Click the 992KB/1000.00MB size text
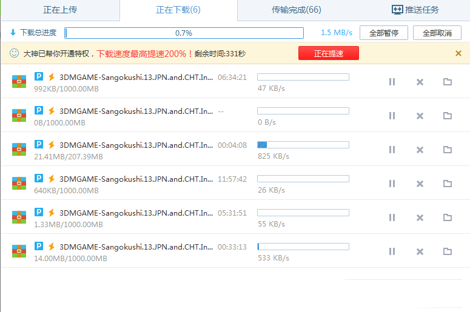This screenshot has width=470, height=312. (x=66, y=89)
